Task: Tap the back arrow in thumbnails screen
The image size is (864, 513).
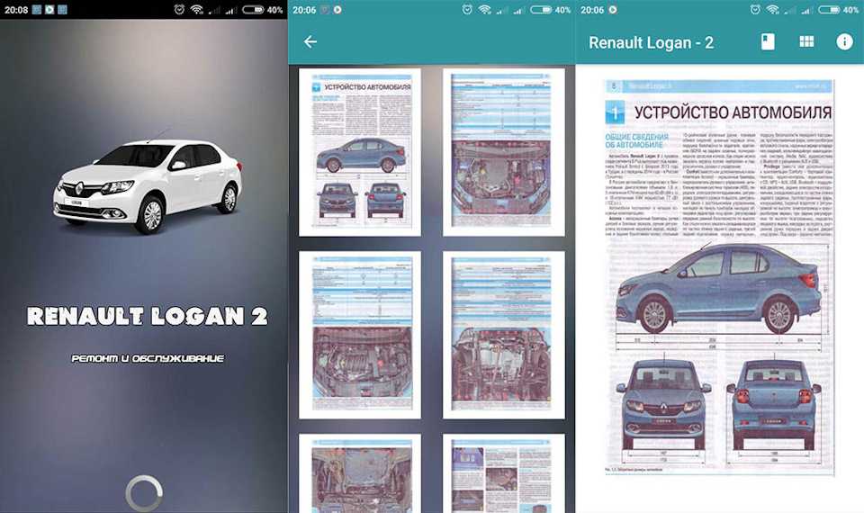Action: pyautogui.click(x=310, y=41)
